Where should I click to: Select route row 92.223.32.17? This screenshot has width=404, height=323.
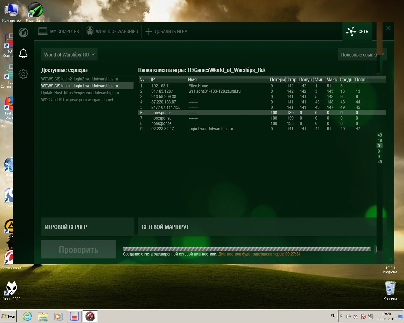(x=262, y=129)
